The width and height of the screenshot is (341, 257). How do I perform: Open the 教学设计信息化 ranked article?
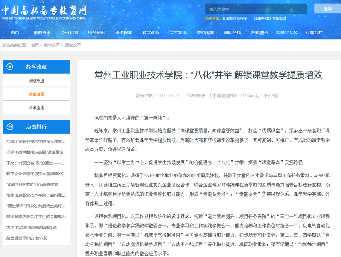pos(35,173)
